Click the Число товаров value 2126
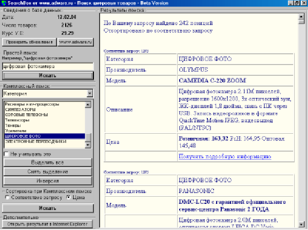The height and width of the screenshot is (230, 308). click(x=67, y=25)
